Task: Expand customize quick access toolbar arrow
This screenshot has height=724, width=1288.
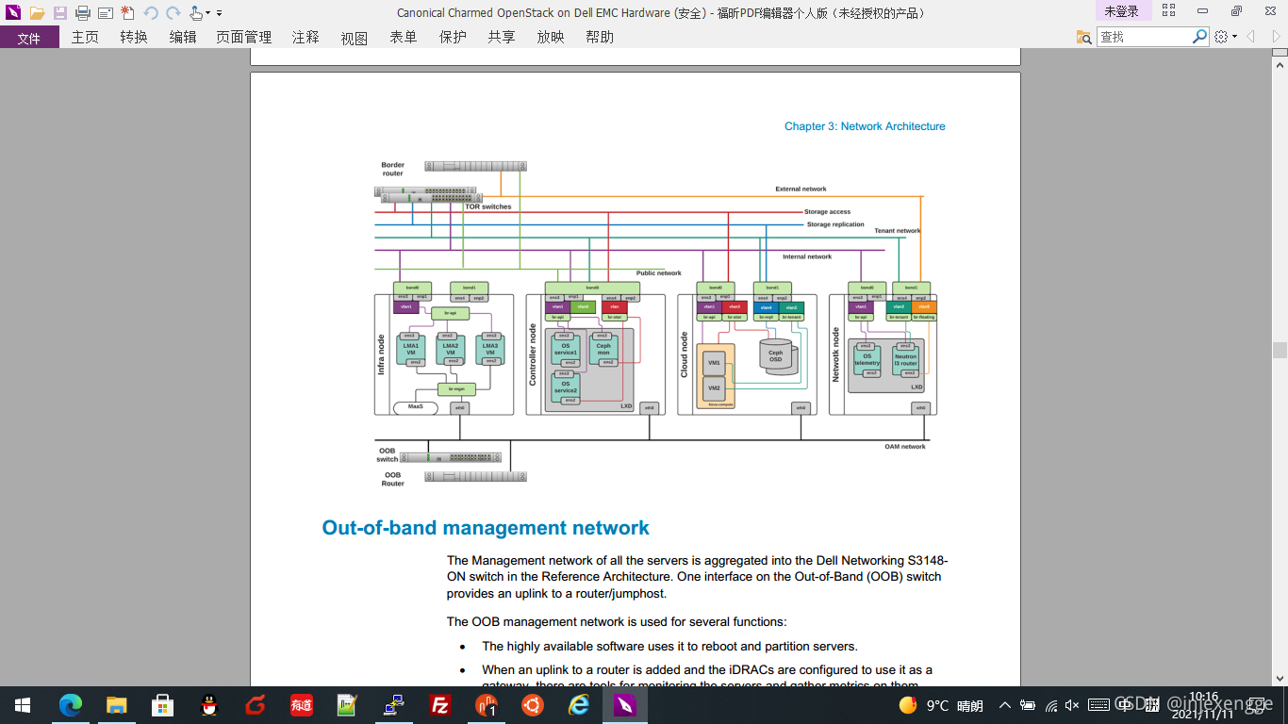Action: pos(220,13)
